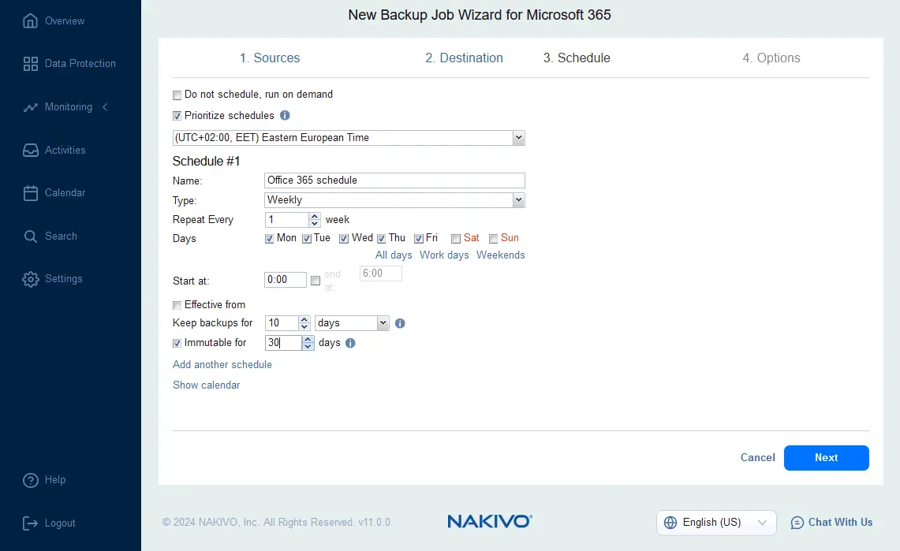The width and height of the screenshot is (900, 551).
Task: Click the globe language icon
Action: point(670,523)
